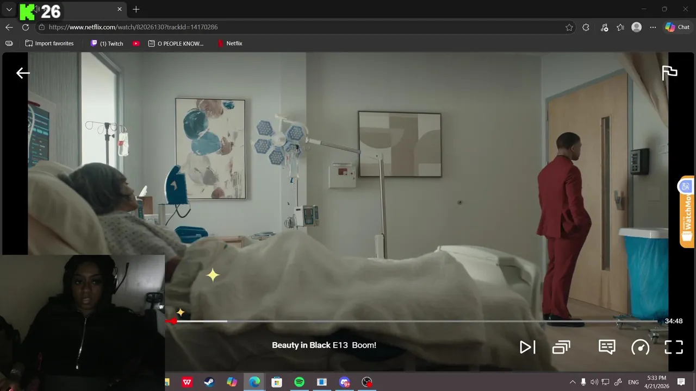Viewport: 696px width, 391px height.
Task: Click the Netflix URL address bar
Action: coord(304,27)
